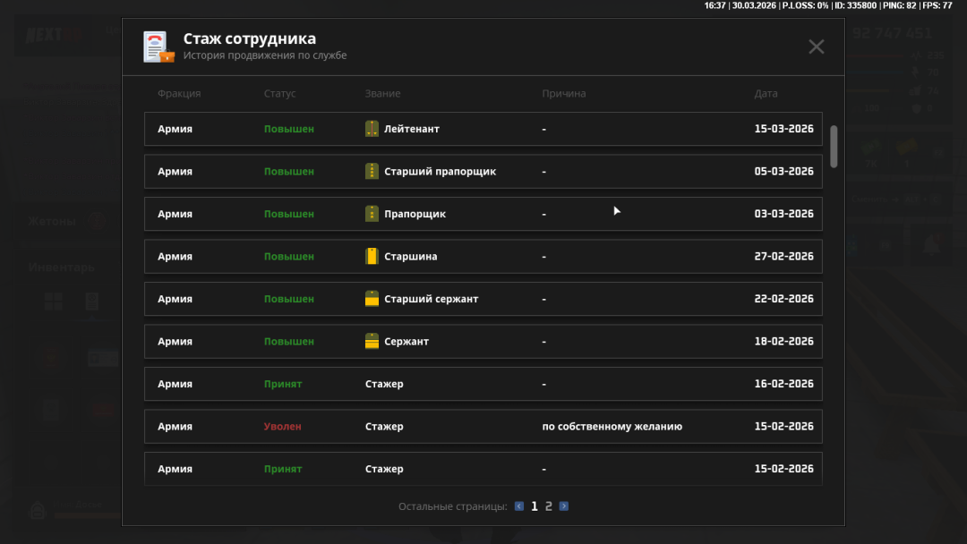Select page 1 in pagination
967x544 pixels.
535,506
